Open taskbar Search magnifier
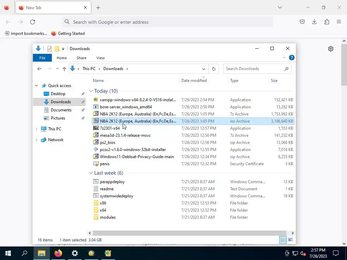Image resolution: width=347 pixels, height=260 pixels. [24, 253]
